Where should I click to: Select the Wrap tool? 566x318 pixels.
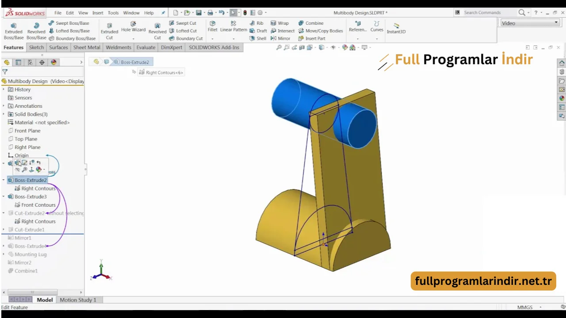[279, 23]
